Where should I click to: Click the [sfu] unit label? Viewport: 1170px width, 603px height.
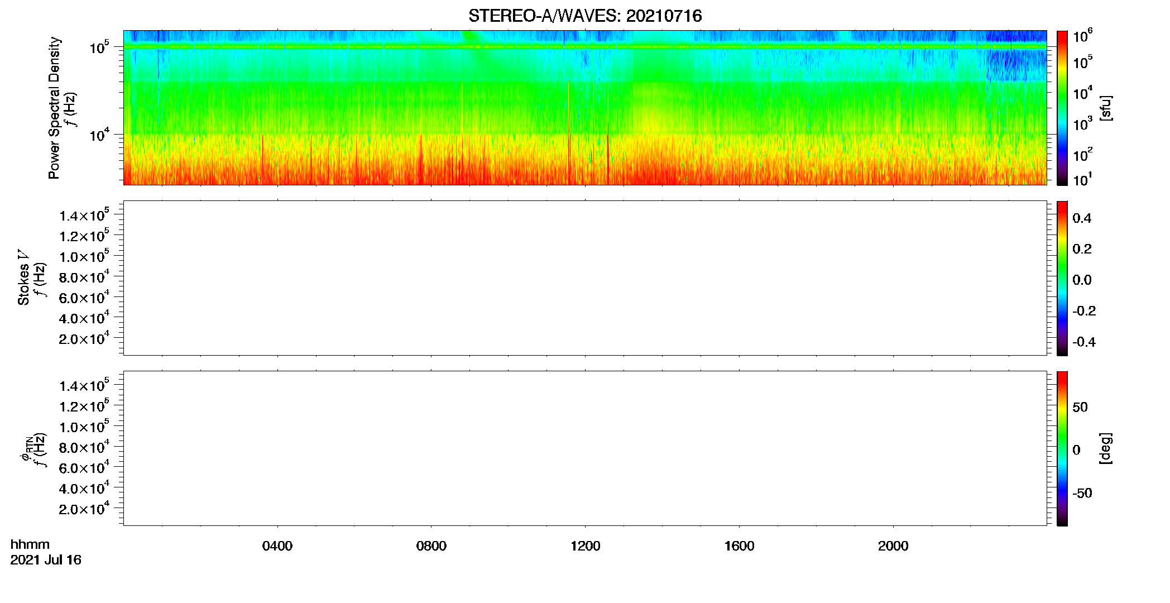[x=1106, y=108]
